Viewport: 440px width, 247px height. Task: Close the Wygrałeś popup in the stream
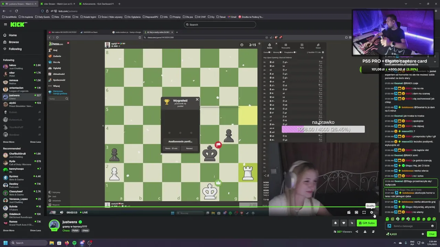click(197, 99)
